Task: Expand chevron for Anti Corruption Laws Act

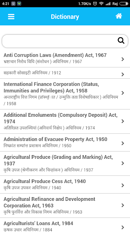Action: tap(123, 59)
